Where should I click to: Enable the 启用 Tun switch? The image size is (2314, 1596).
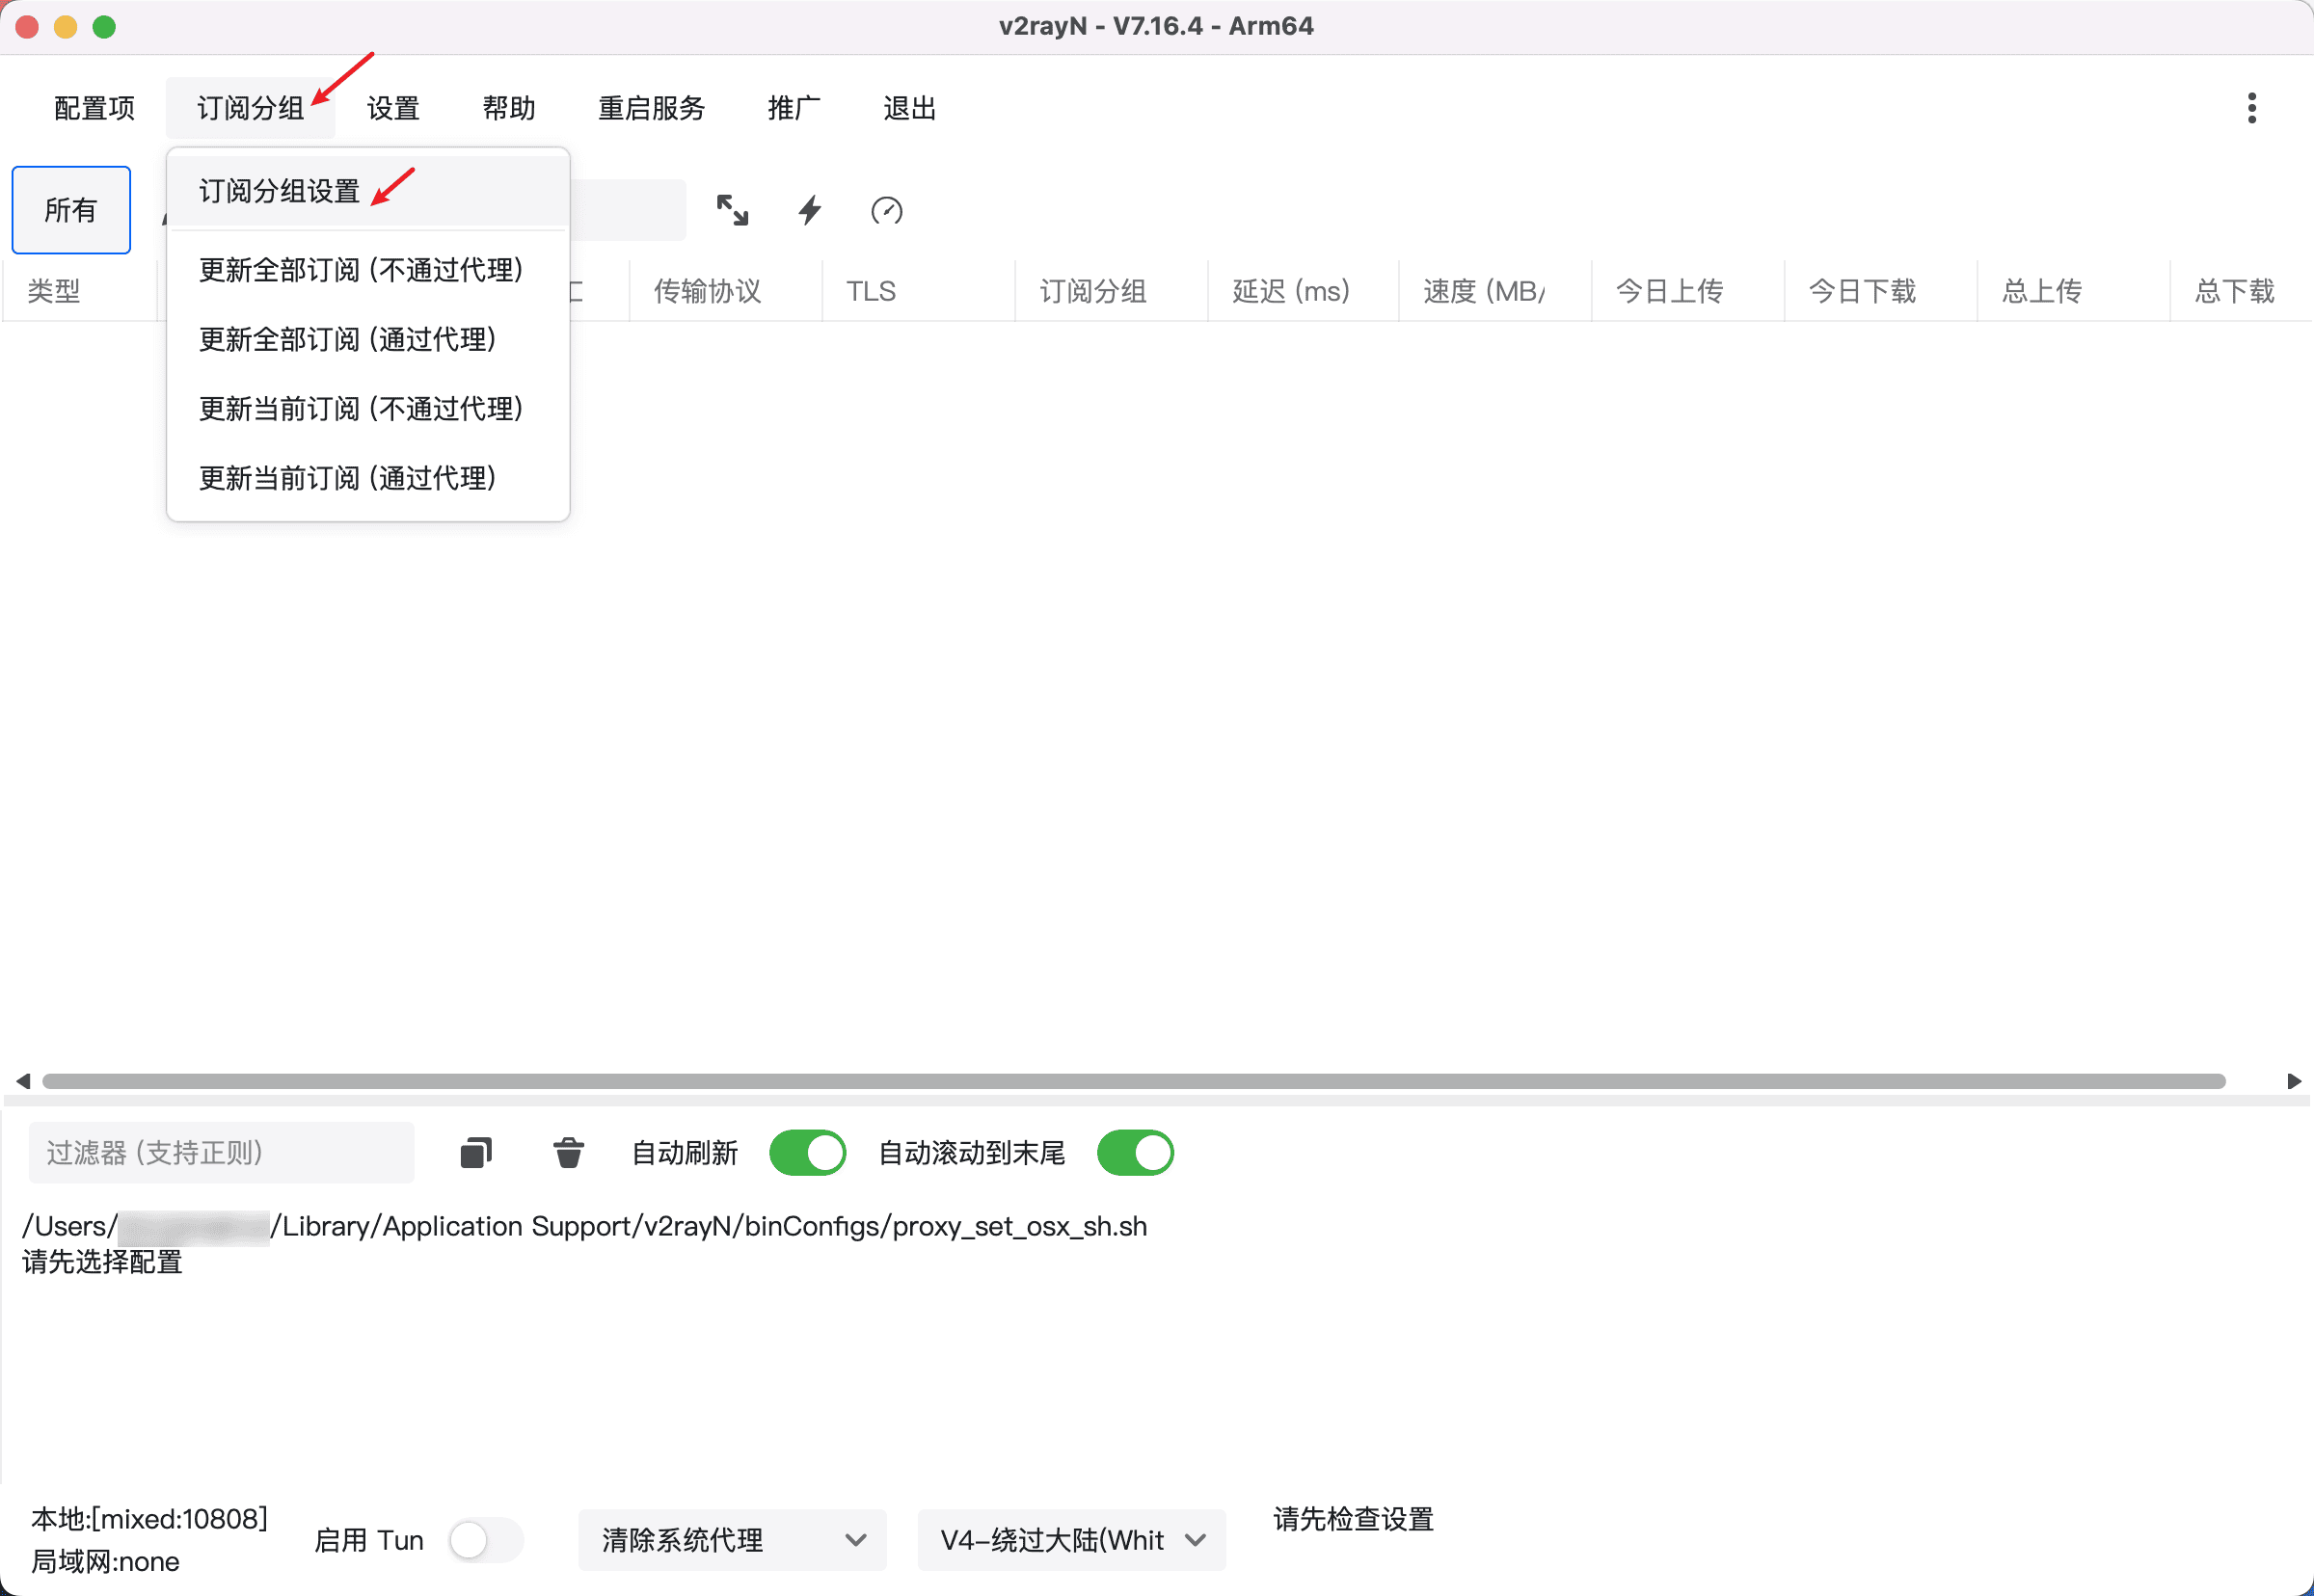485,1540
